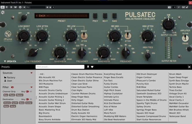
Task: Click the HIGH ATTEN knob
Action: point(148,36)
